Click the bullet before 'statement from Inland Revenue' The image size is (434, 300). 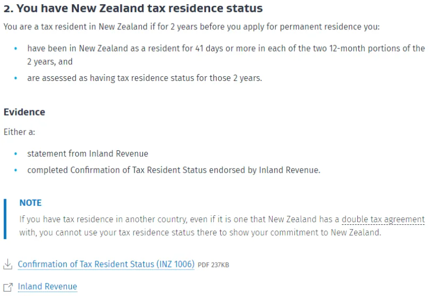pyautogui.click(x=16, y=153)
